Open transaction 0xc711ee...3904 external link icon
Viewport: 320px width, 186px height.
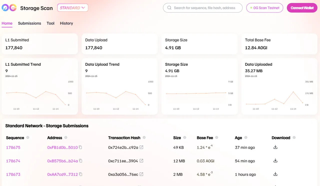pos(141,161)
